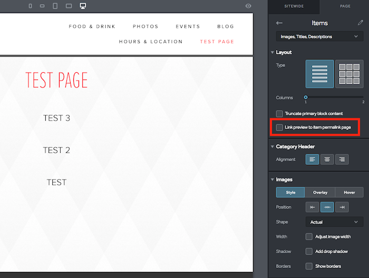
Task: Select the list layout type icon
Action: (x=319, y=74)
